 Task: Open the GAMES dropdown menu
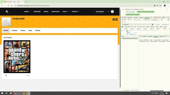point(27,12)
